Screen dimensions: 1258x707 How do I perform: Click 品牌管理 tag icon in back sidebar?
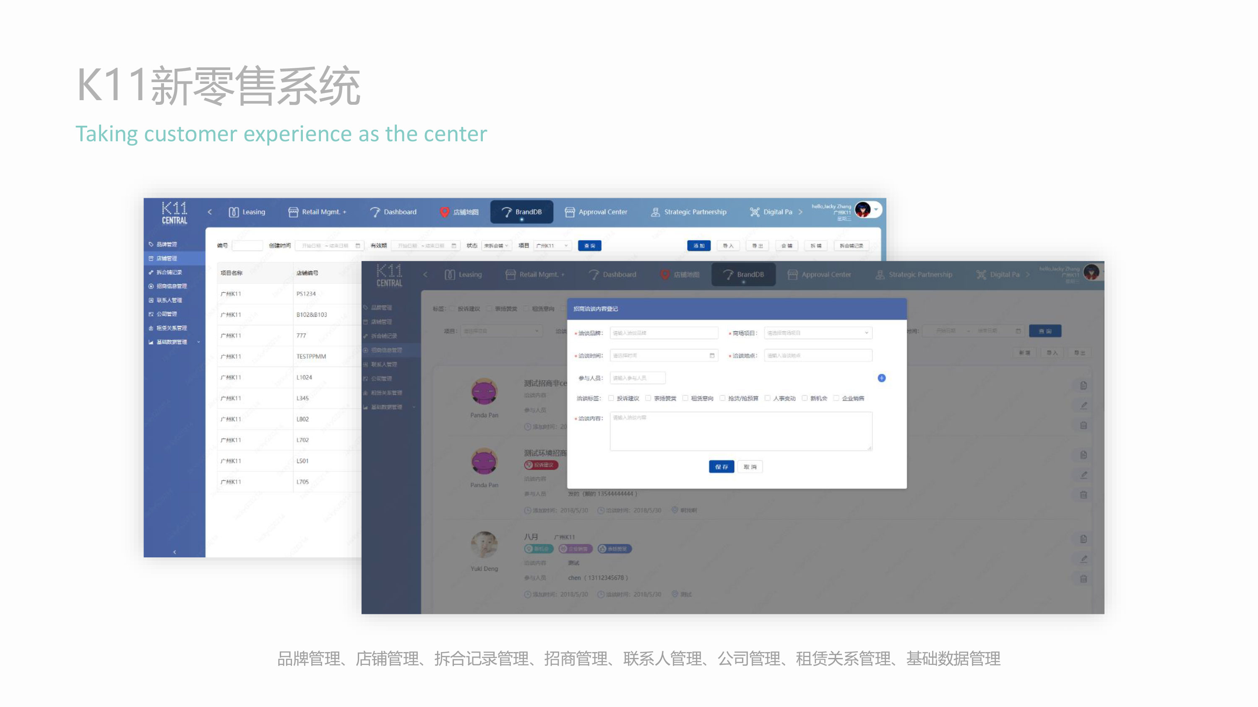(151, 244)
